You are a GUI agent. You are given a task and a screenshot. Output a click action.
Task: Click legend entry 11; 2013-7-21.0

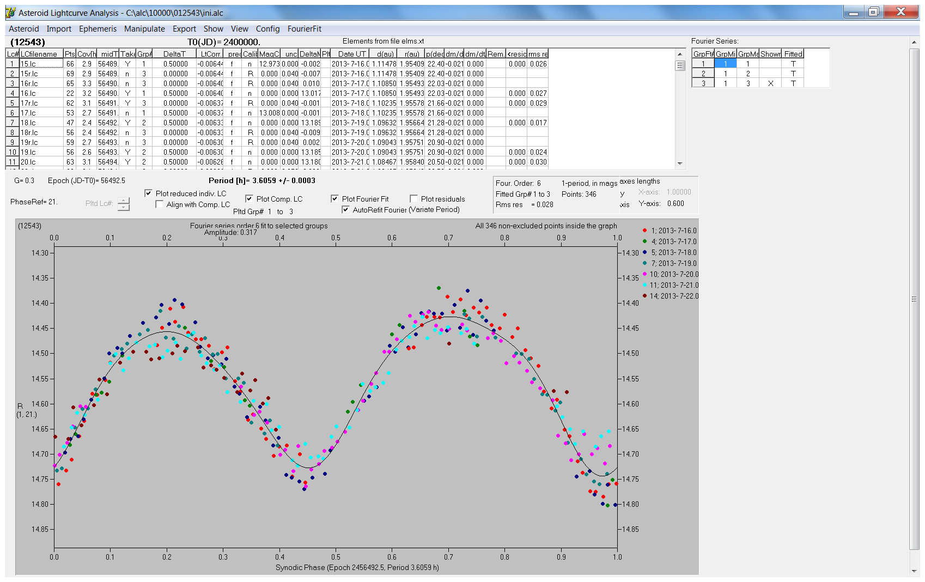point(671,285)
